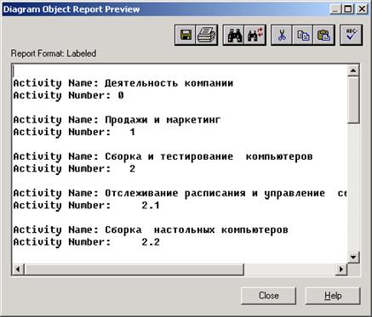Click the horizontal scrollbar right arrow

click(x=341, y=269)
